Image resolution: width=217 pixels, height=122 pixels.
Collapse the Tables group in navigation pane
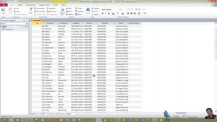(x=26, y=27)
